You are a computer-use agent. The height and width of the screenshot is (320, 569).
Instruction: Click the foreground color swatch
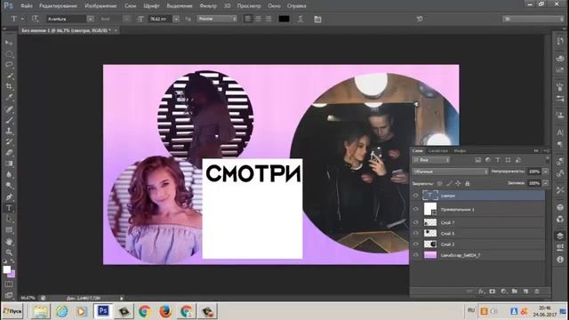(7, 269)
